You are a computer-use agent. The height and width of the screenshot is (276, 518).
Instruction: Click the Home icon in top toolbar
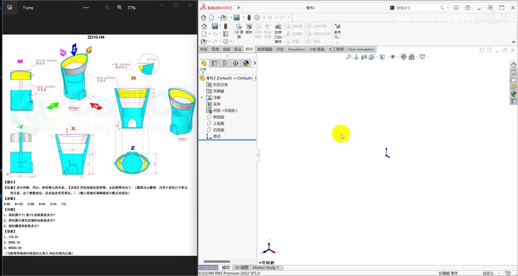tap(204, 17)
